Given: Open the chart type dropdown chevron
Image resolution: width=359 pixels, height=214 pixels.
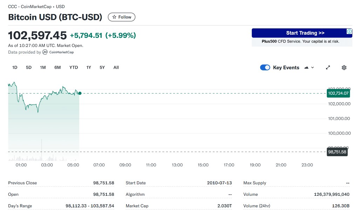Looking at the screenshot, I should pos(312,68).
